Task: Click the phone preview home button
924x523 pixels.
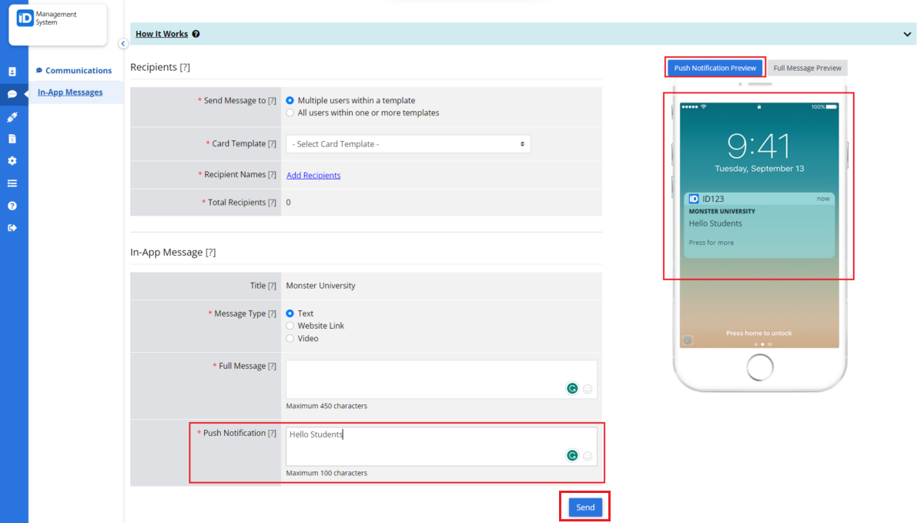Action: pos(760,367)
